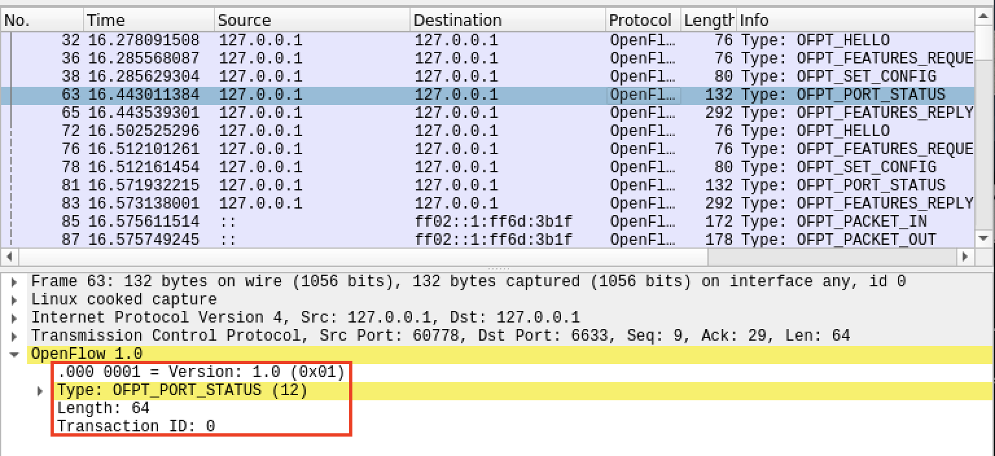Click the horizontal scroll-left arrow
The image size is (995, 456).
pyautogui.click(x=6, y=256)
